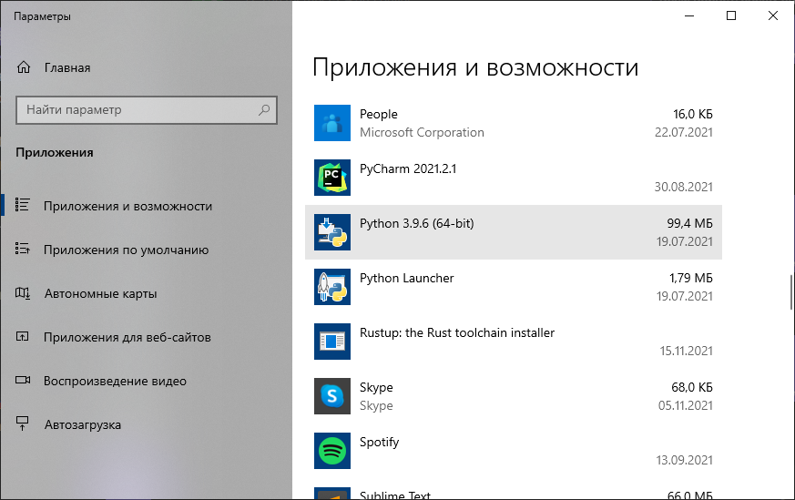Click the Приложения section heading in sidebar
Image resolution: width=795 pixels, height=500 pixels.
(x=55, y=153)
